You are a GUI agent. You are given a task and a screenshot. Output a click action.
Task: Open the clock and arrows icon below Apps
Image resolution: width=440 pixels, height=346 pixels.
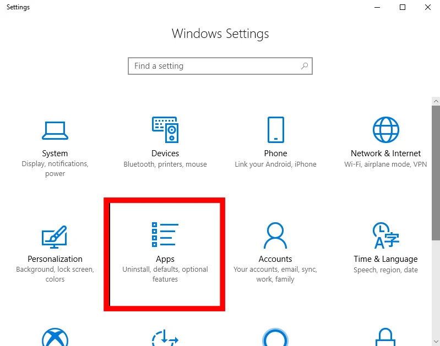click(x=165, y=338)
